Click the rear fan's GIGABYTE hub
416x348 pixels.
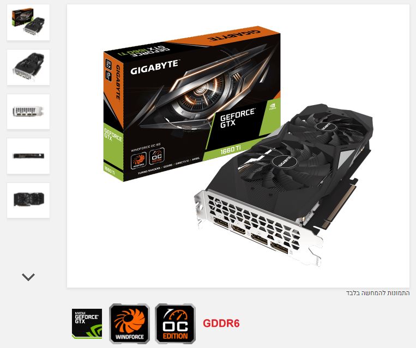pos(326,126)
